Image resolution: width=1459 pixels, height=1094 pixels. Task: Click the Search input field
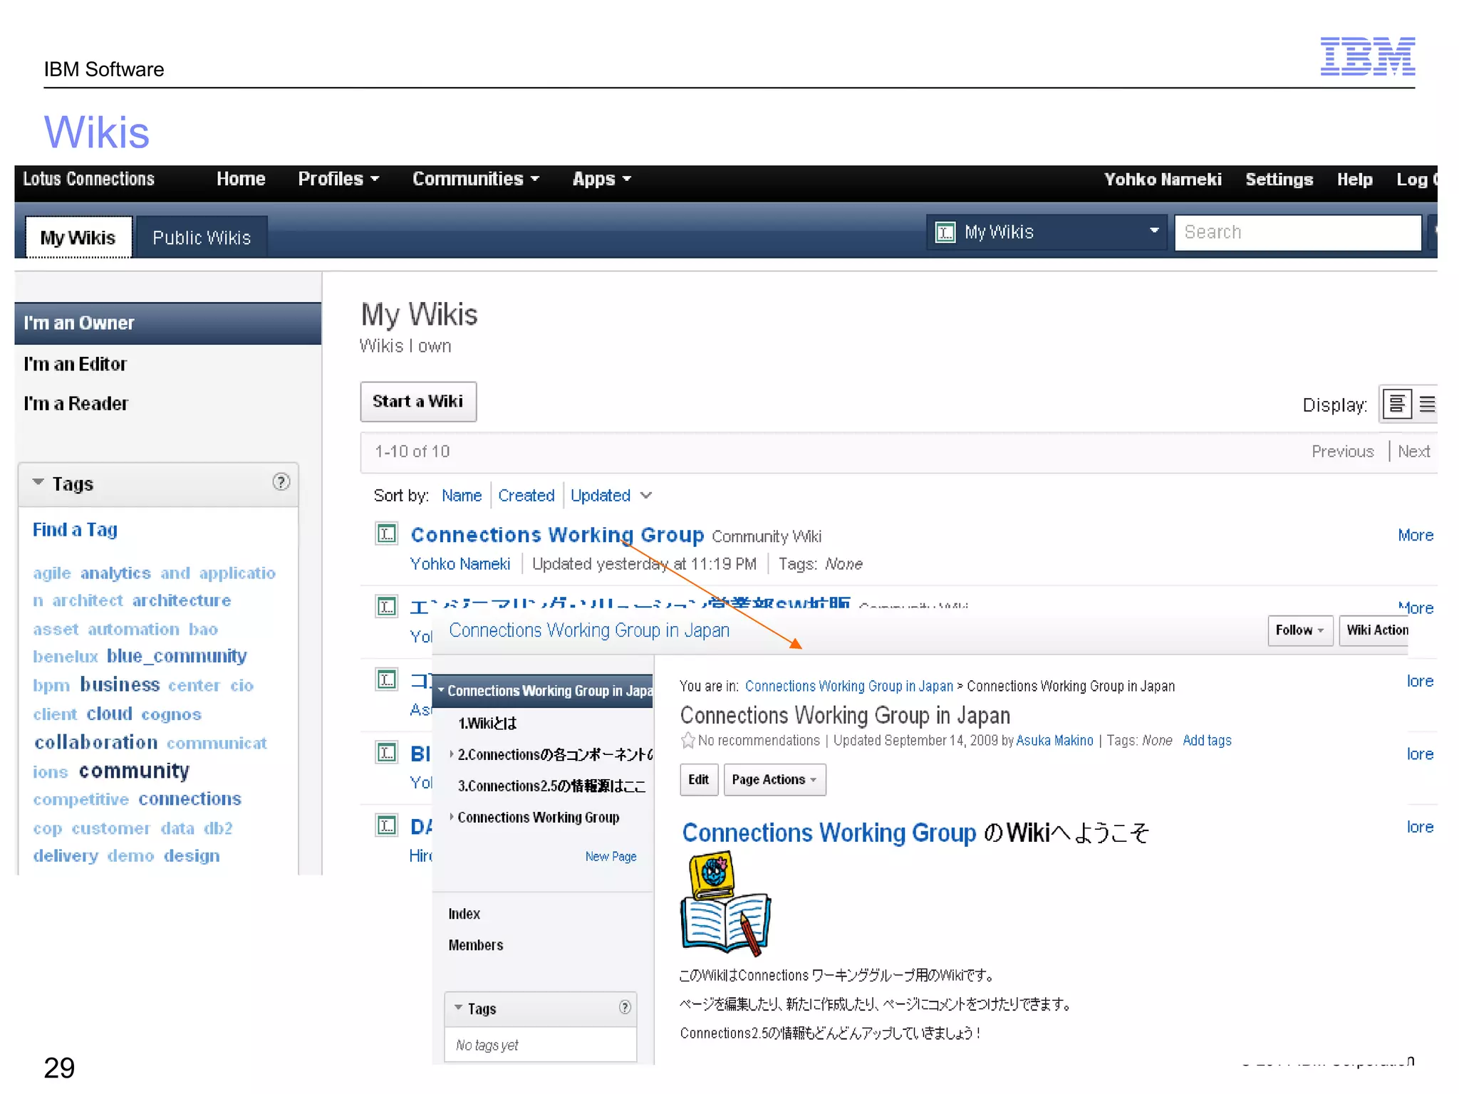click(x=1297, y=232)
